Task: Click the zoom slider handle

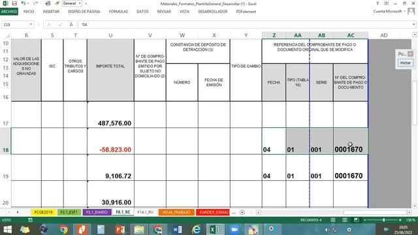Action: tap(383, 220)
